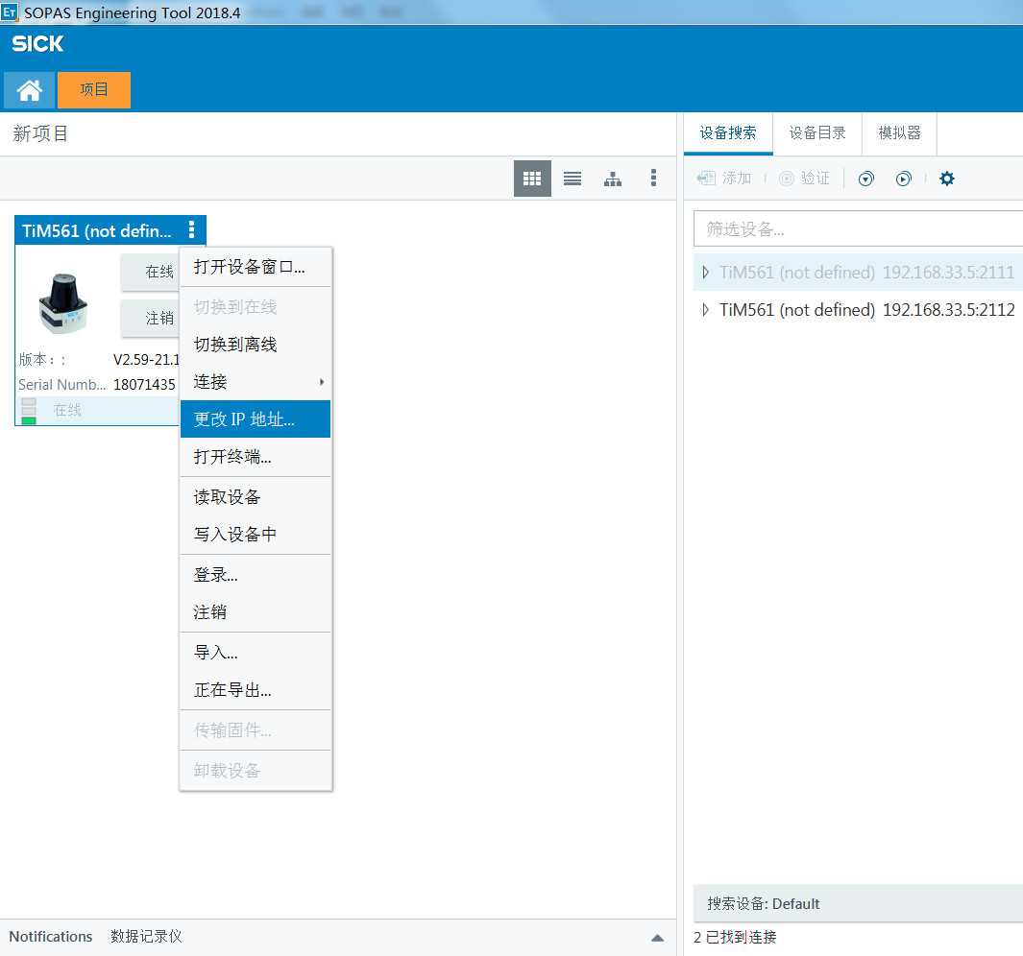
Task: Choose 登录... in context menu
Action: (256, 575)
